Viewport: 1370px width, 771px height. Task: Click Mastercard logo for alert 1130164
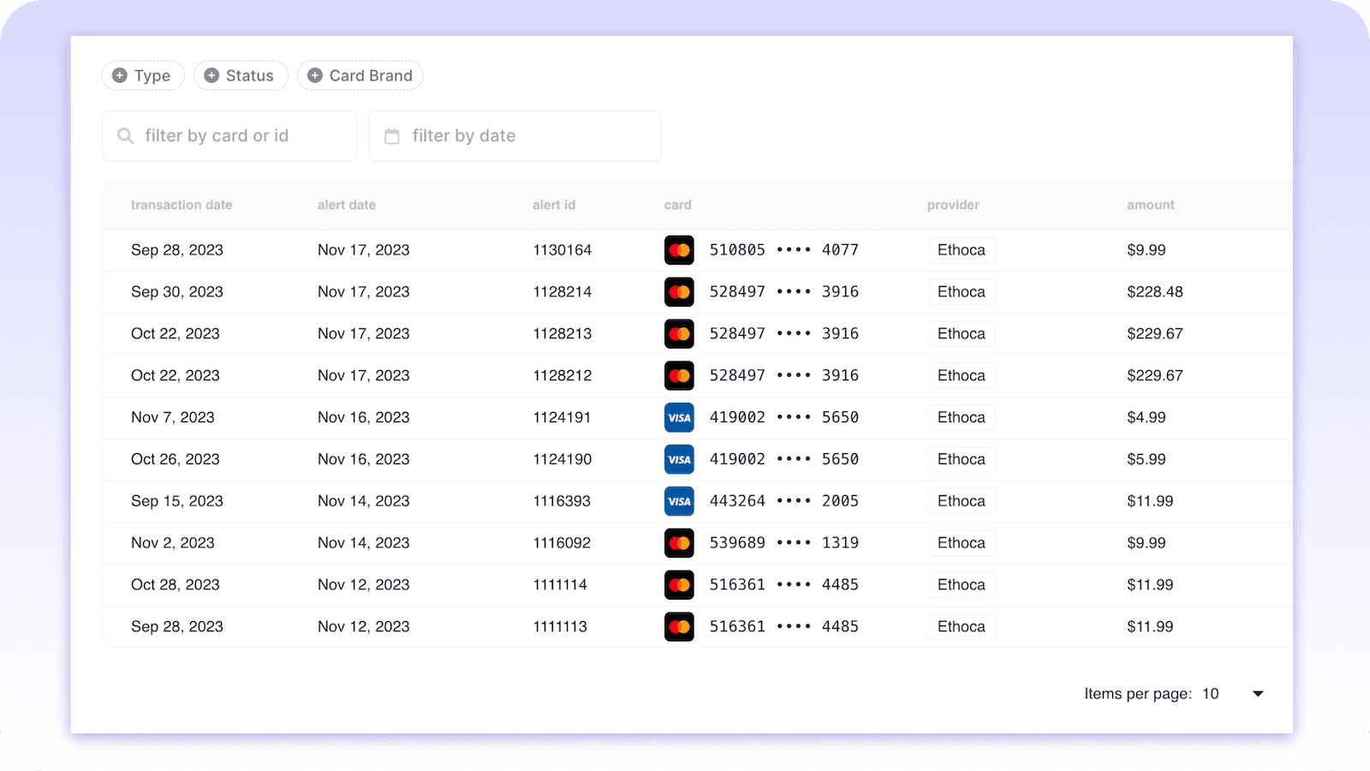click(679, 250)
